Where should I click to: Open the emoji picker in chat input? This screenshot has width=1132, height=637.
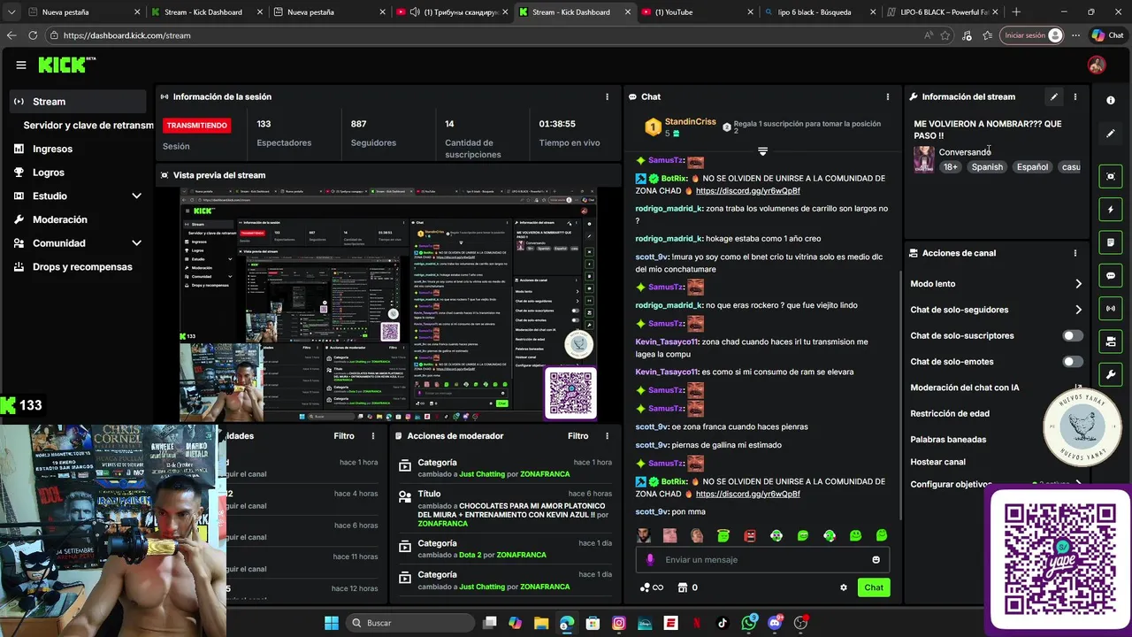[x=876, y=559]
